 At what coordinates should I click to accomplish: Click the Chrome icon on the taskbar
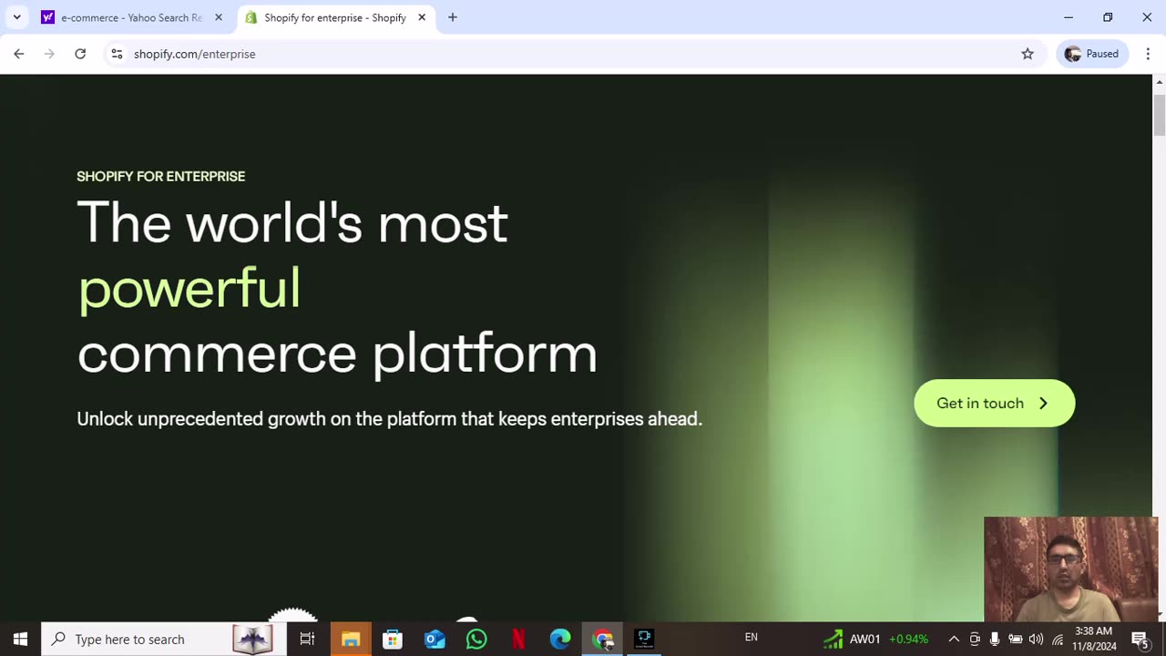602,639
